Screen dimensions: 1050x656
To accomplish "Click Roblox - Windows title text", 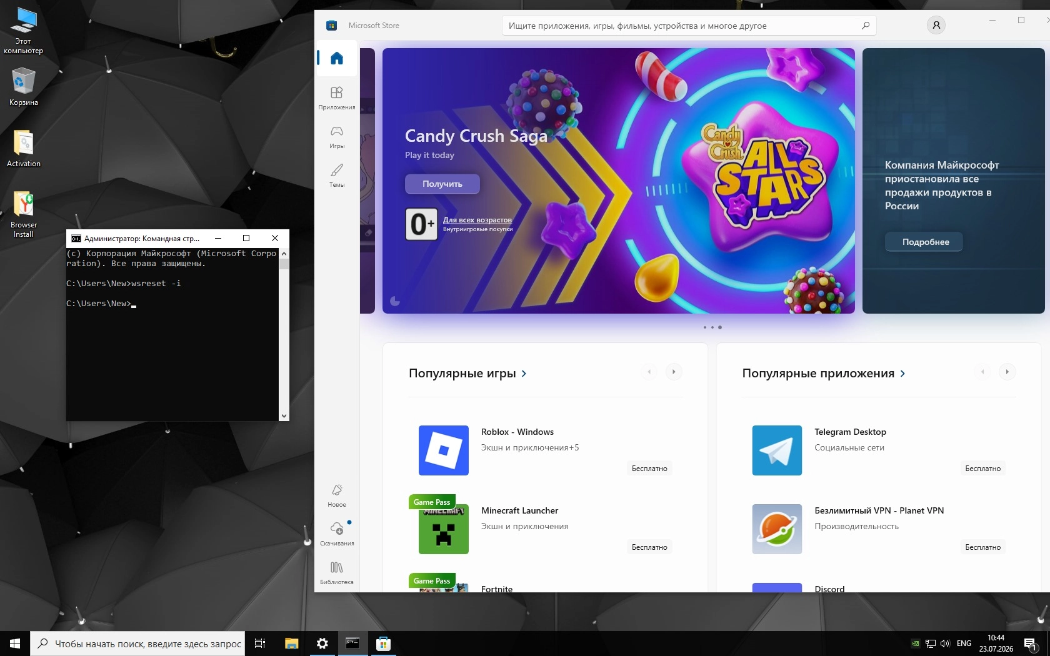I will click(x=517, y=432).
